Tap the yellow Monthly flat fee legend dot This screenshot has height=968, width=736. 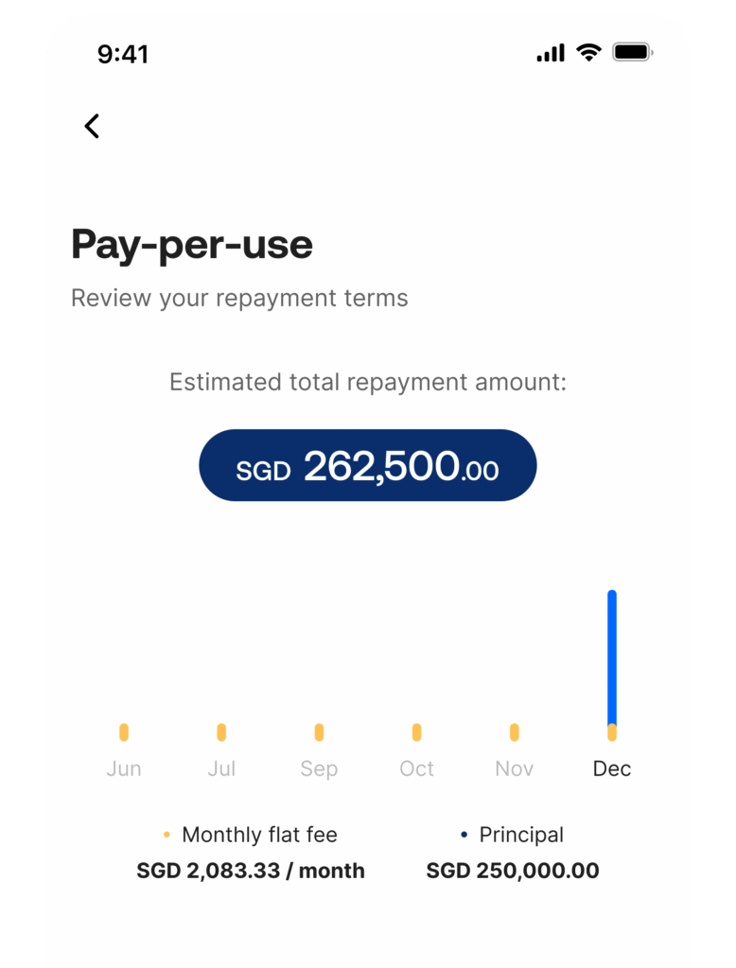point(166,835)
